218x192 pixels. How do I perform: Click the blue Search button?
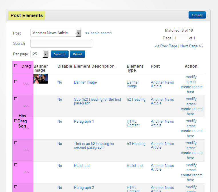59,54
